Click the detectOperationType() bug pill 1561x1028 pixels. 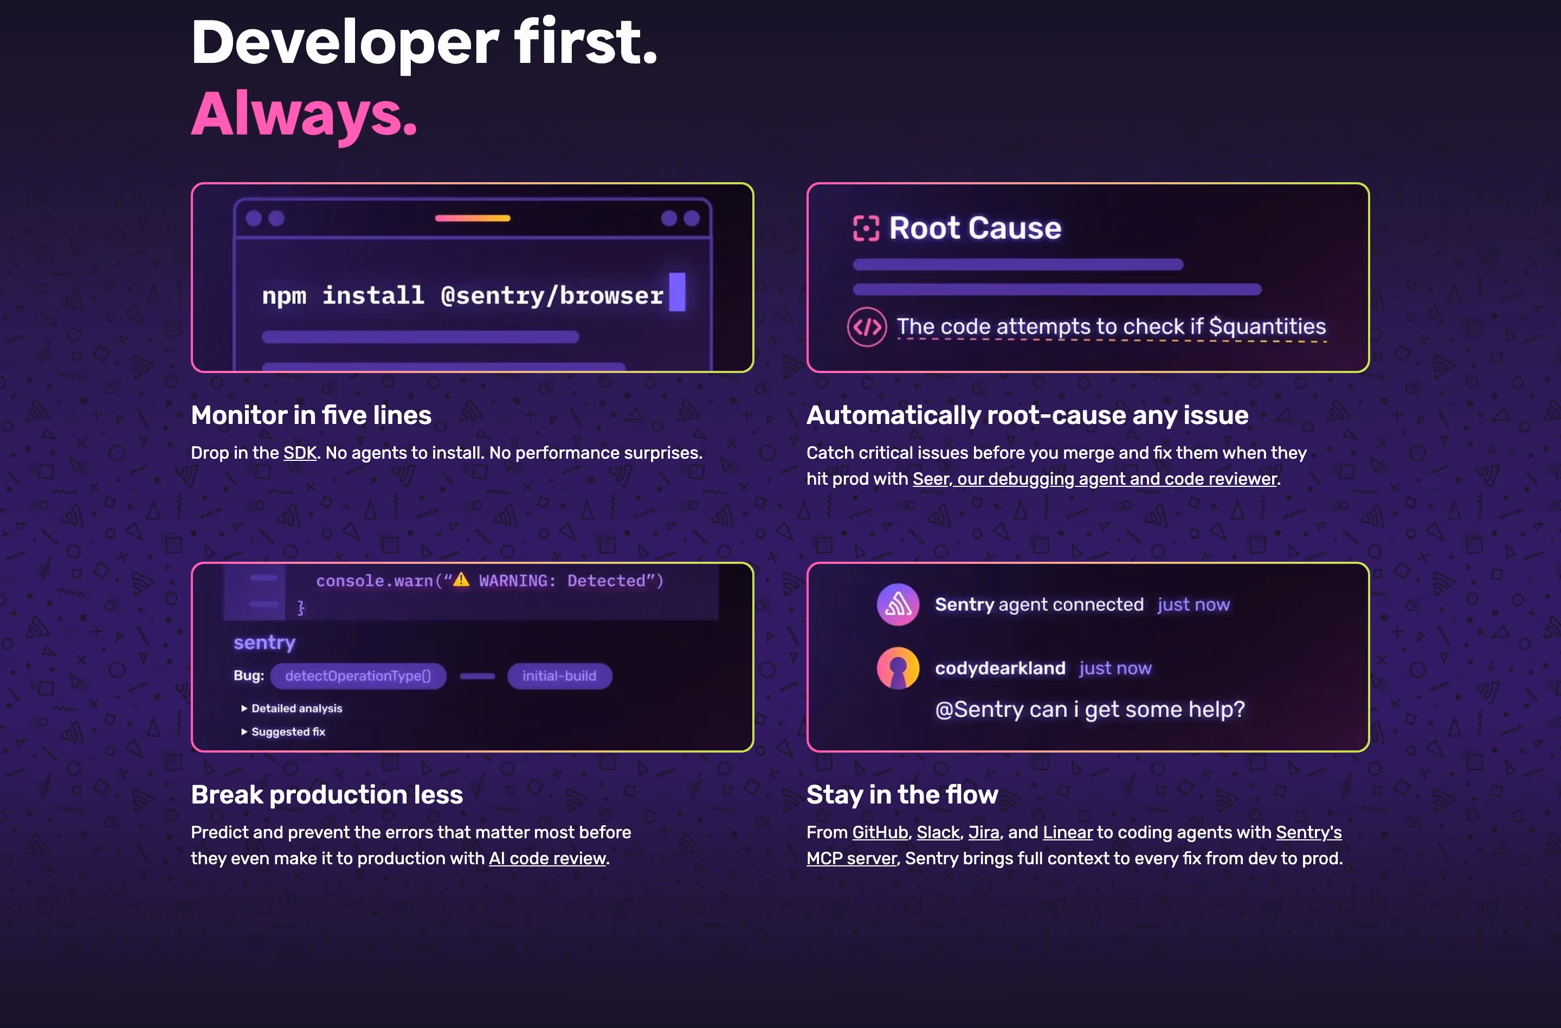point(358,676)
